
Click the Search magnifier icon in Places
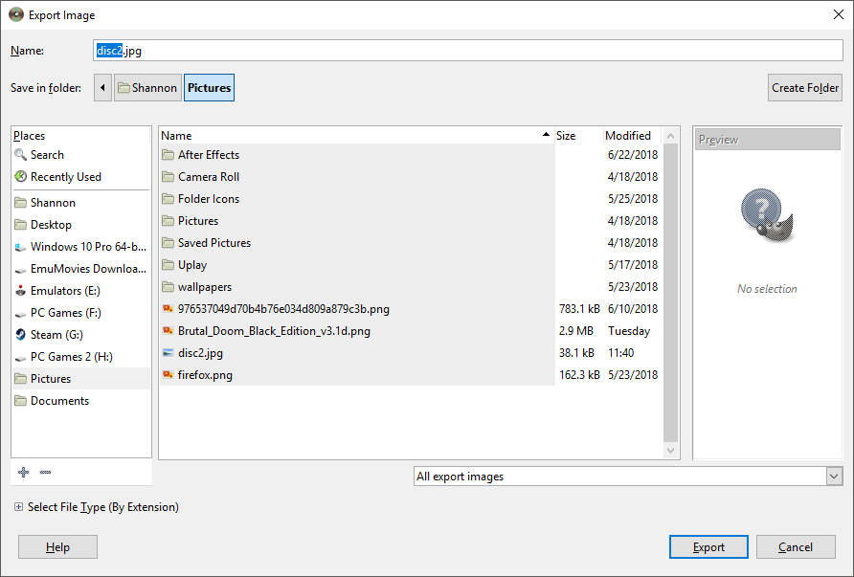pyautogui.click(x=20, y=155)
